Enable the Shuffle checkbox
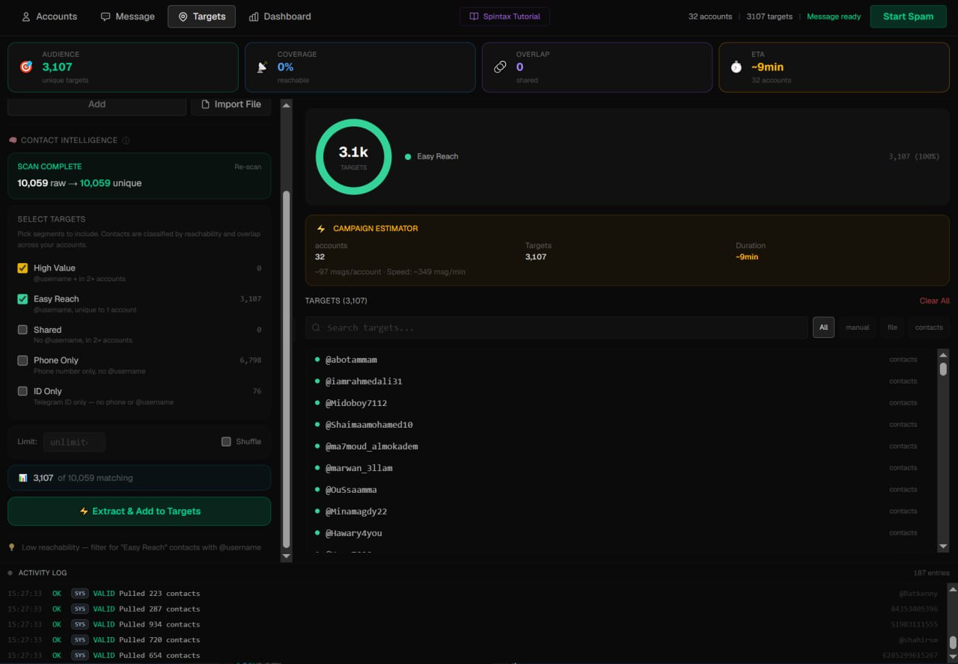The image size is (958, 664). [x=226, y=442]
